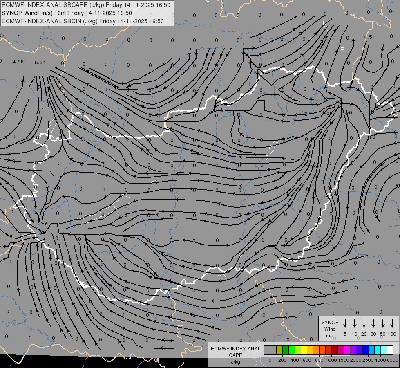Pick the bright green 400 J/kg swatch

(x=292, y=350)
